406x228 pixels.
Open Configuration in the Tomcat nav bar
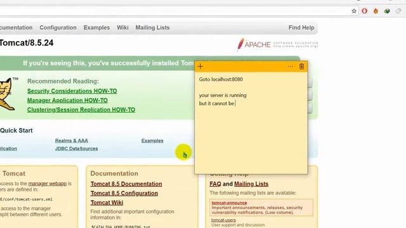[x=58, y=27]
